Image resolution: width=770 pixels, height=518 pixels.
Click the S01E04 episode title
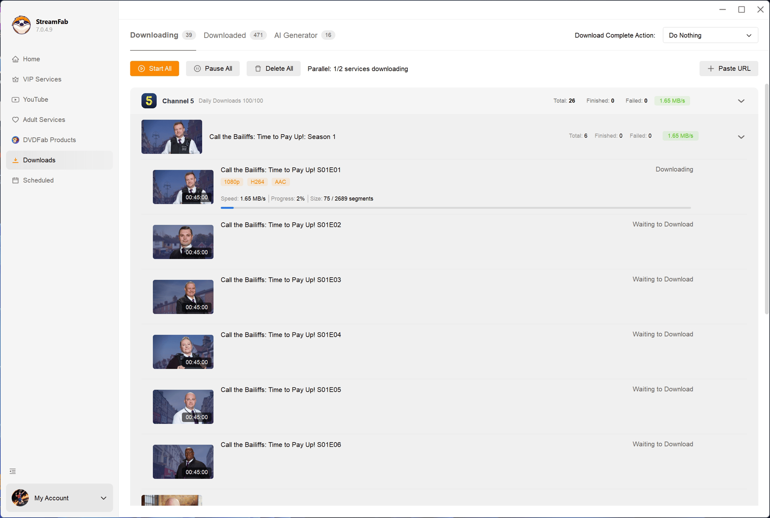[x=281, y=335]
